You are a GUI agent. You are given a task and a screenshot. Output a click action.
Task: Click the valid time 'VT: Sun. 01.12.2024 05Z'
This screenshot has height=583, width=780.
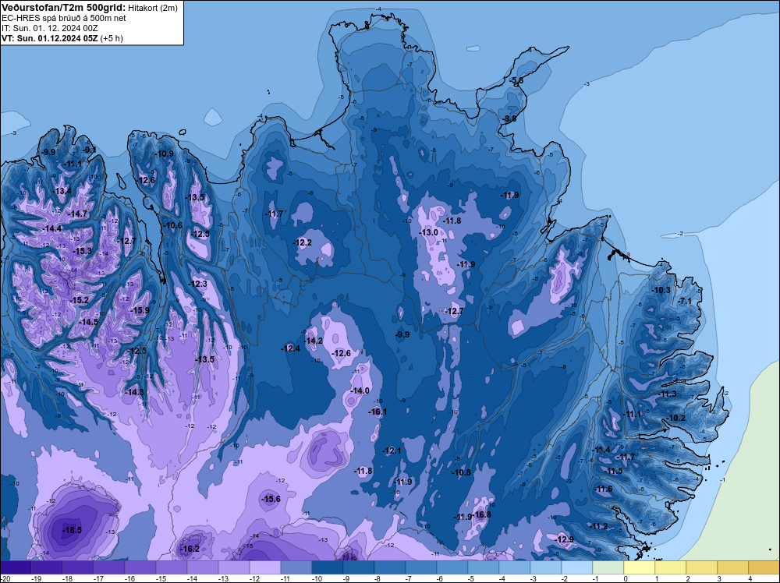[x=50, y=38]
